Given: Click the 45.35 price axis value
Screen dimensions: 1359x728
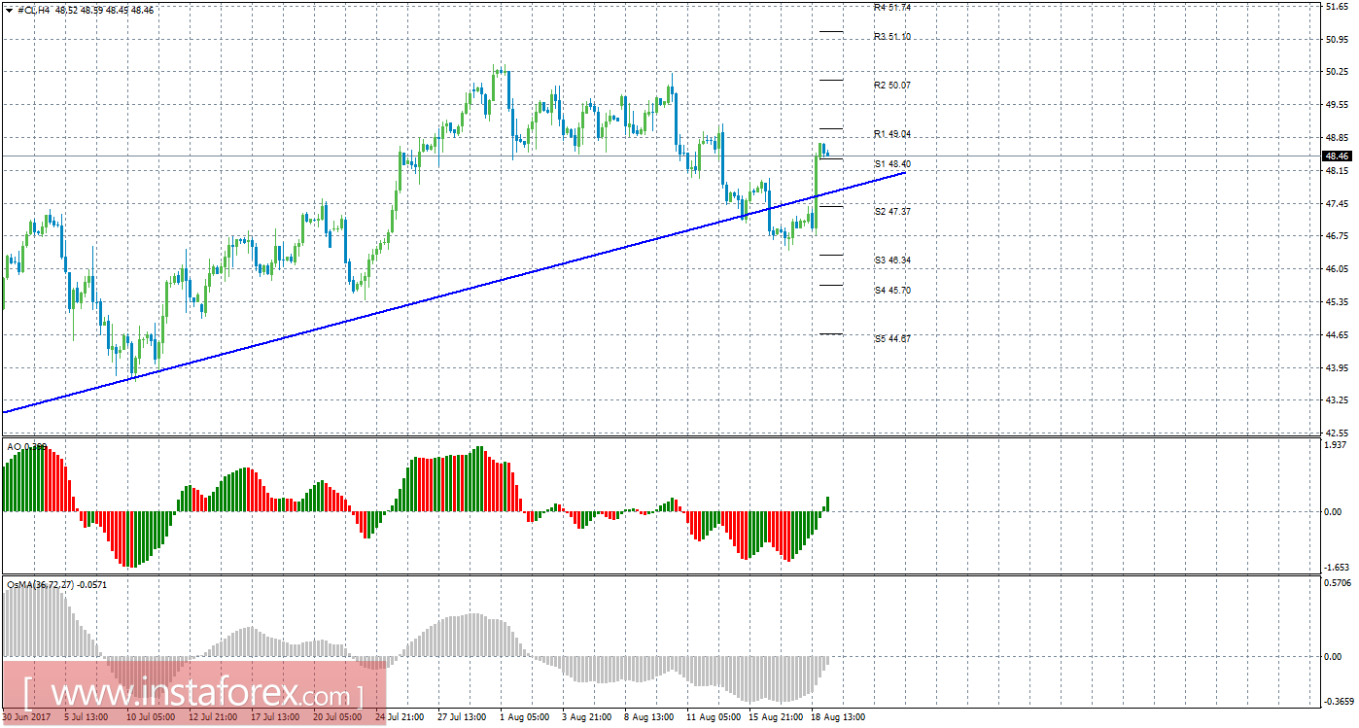Looking at the screenshot, I should 1337,302.
